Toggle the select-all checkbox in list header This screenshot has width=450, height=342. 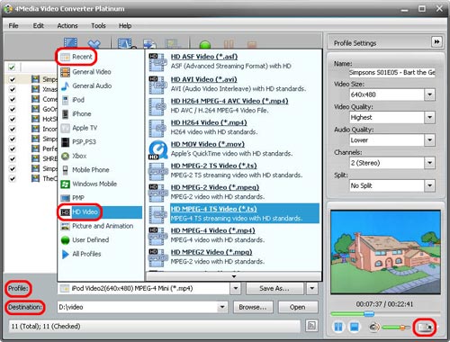click(12, 67)
